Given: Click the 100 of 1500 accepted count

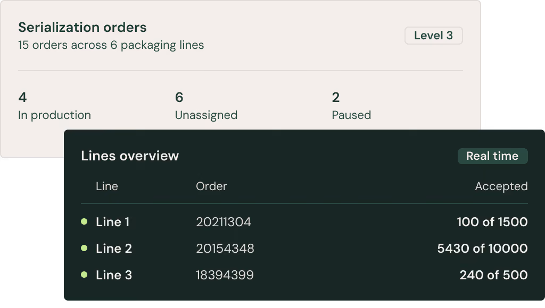Looking at the screenshot, I should pyautogui.click(x=492, y=222).
